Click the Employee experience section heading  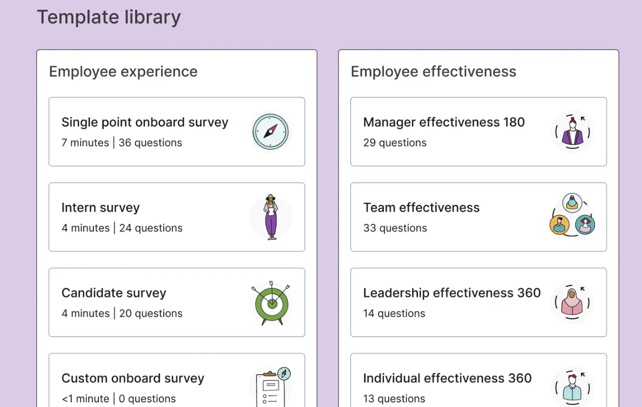click(x=123, y=71)
